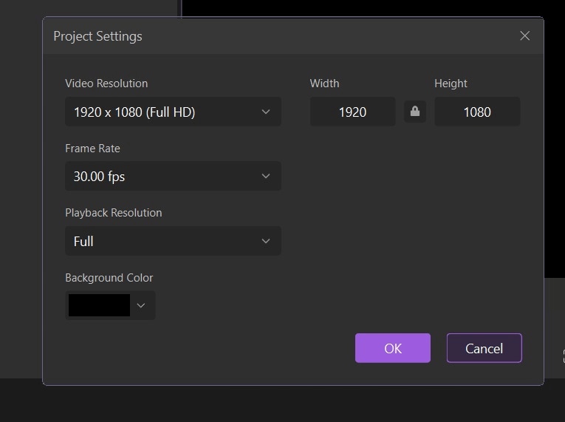The width and height of the screenshot is (565, 422).
Task: Click the Frame Rate label
Action: (92, 149)
